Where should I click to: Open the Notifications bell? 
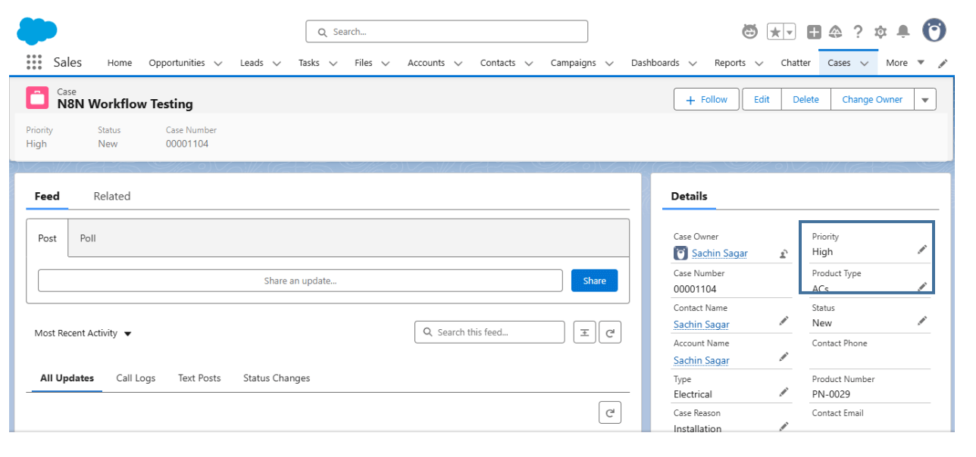point(902,31)
